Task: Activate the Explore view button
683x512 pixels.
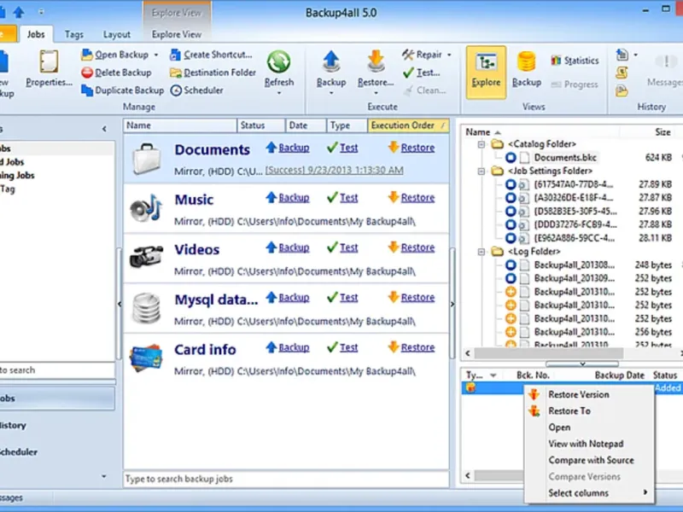Action: (486, 73)
